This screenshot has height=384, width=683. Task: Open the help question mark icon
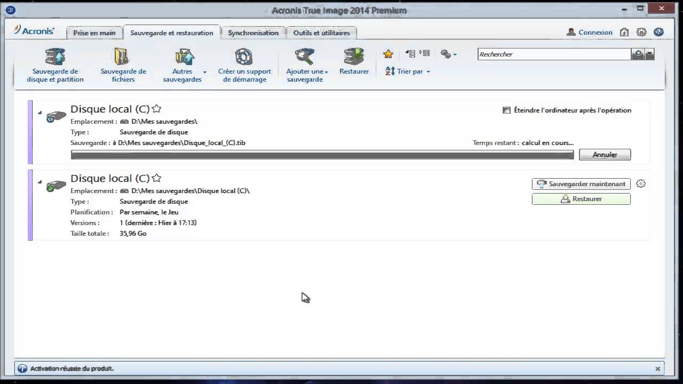click(x=658, y=33)
